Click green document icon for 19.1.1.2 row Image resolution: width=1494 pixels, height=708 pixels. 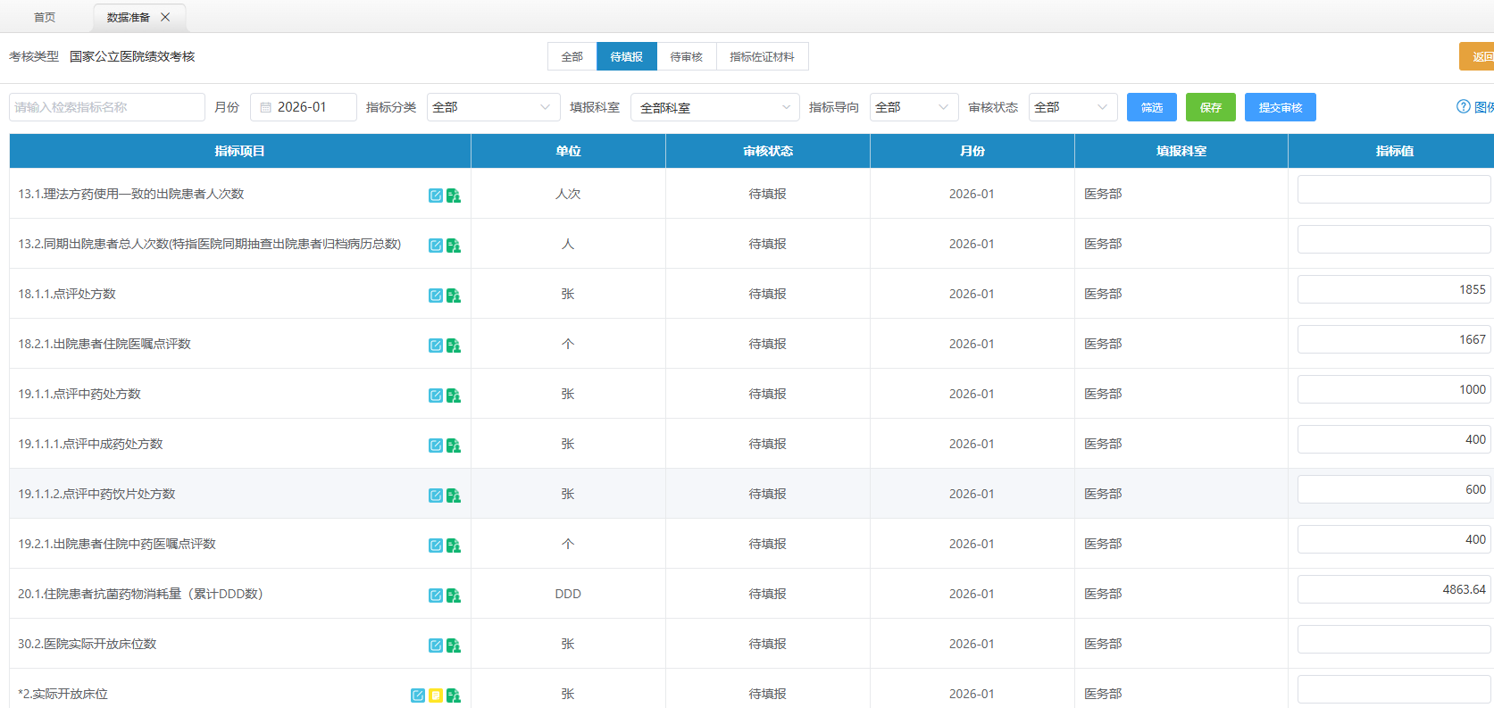click(454, 496)
